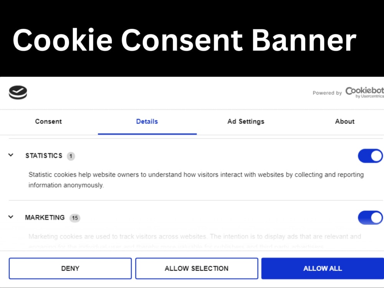Click the DENY button
384x288 pixels.
click(x=70, y=268)
